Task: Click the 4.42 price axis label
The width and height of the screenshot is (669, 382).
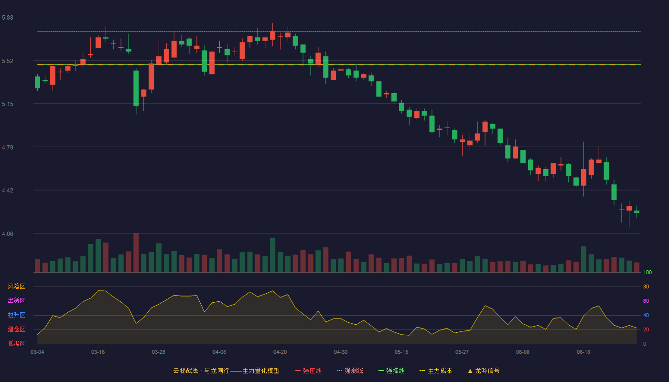Action: tap(8, 191)
